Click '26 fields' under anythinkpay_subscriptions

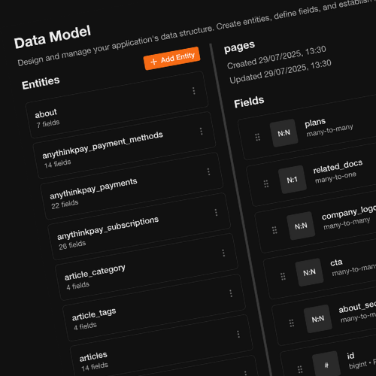click(x=72, y=245)
